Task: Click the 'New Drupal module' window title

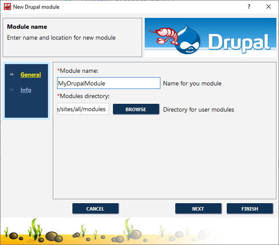Action: pyautogui.click(x=36, y=7)
